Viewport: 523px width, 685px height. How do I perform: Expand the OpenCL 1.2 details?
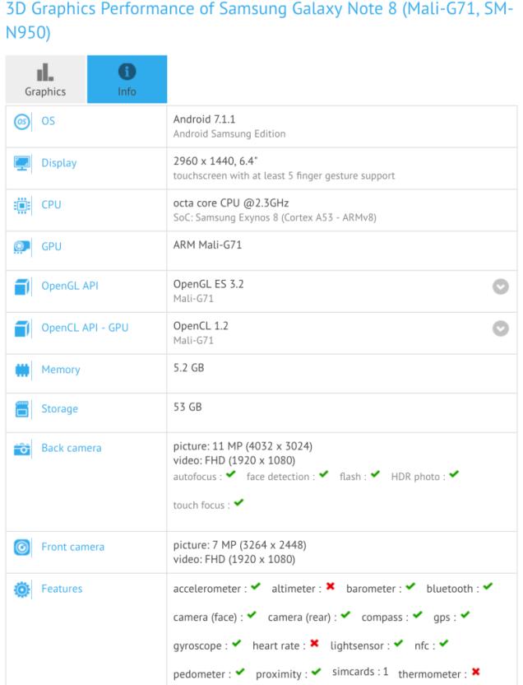tap(499, 329)
